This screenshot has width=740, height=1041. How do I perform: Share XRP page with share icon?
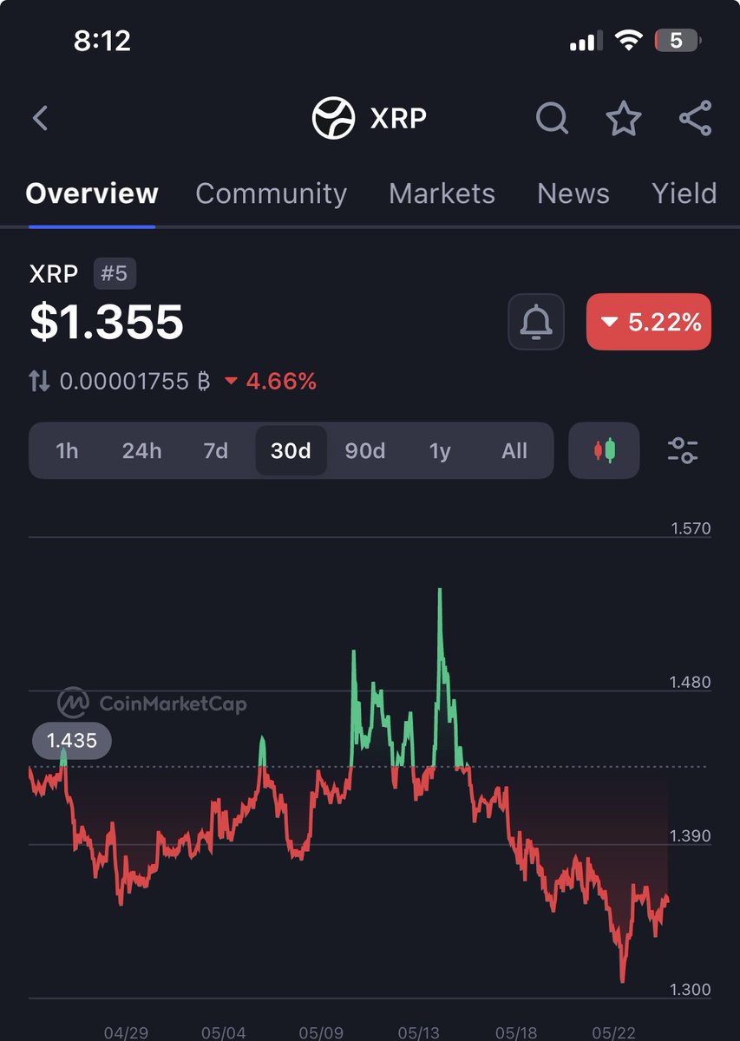[x=695, y=118]
